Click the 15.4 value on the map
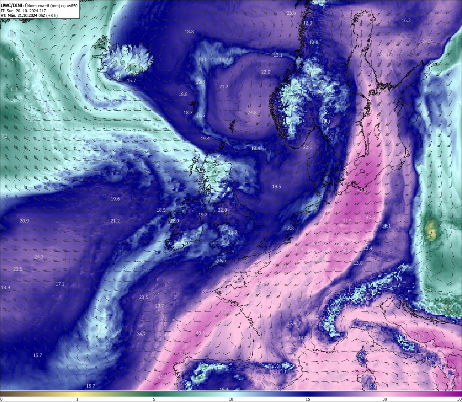The width and height of the screenshot is (462, 402). click(x=291, y=323)
